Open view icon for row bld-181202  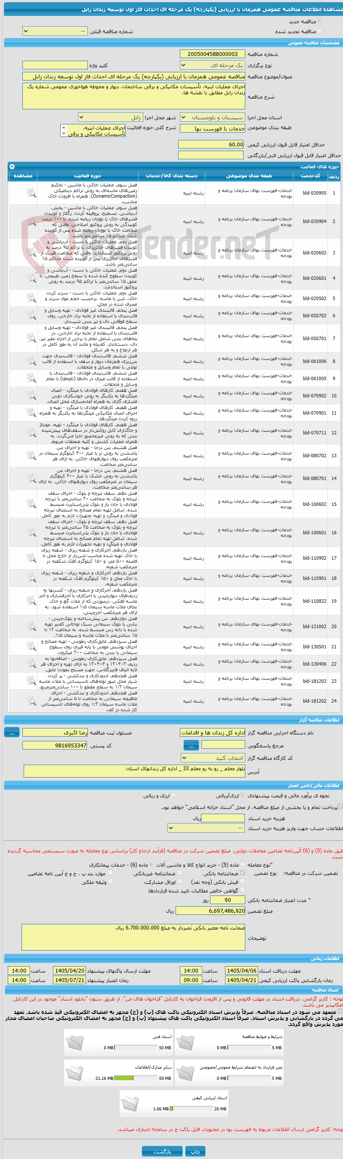coord(31,701)
